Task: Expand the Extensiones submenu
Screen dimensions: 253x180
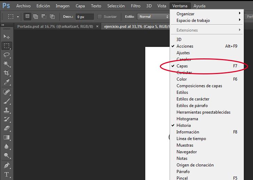Action: tap(207, 30)
